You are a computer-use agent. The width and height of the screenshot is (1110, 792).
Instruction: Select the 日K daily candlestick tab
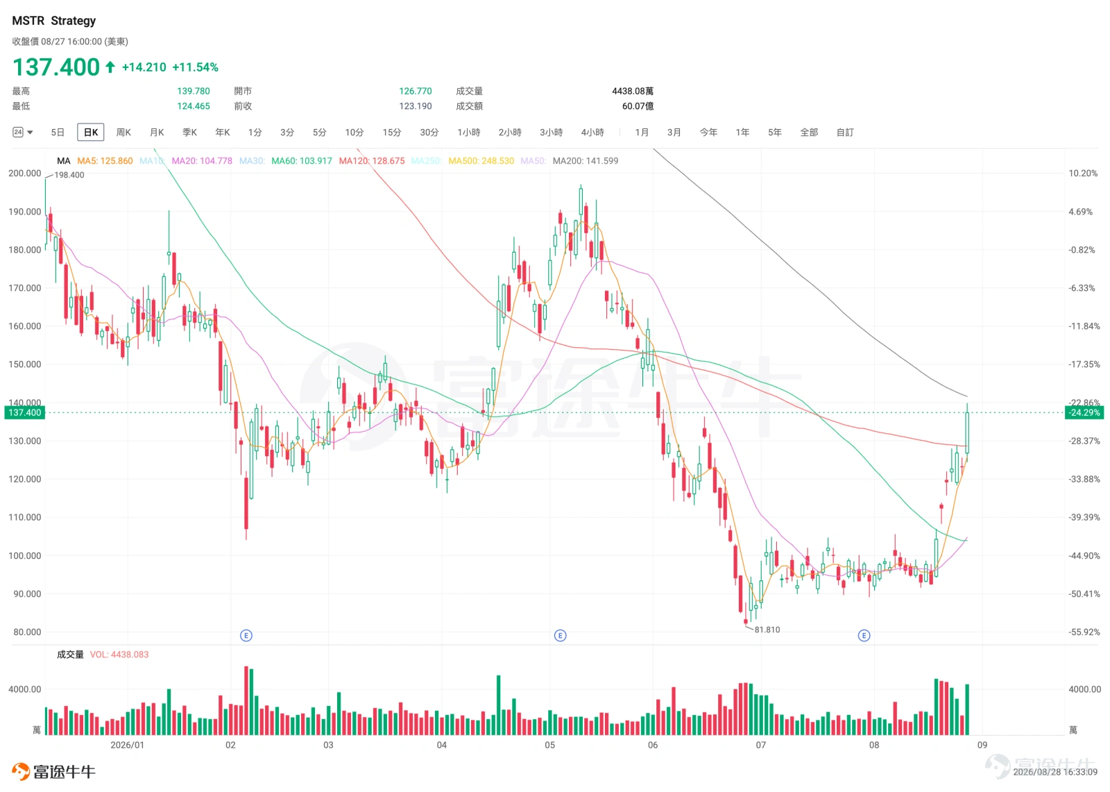[91, 132]
